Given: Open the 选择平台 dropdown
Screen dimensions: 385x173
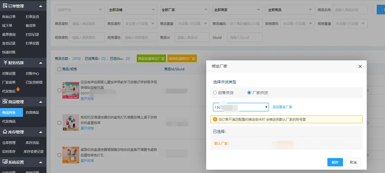Looking at the screenshot, I should [x=79, y=9].
